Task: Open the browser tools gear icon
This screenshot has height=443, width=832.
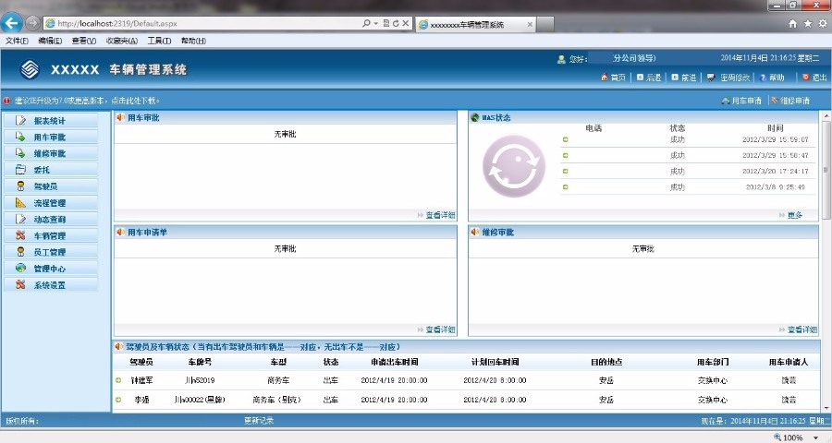Action: tap(823, 23)
